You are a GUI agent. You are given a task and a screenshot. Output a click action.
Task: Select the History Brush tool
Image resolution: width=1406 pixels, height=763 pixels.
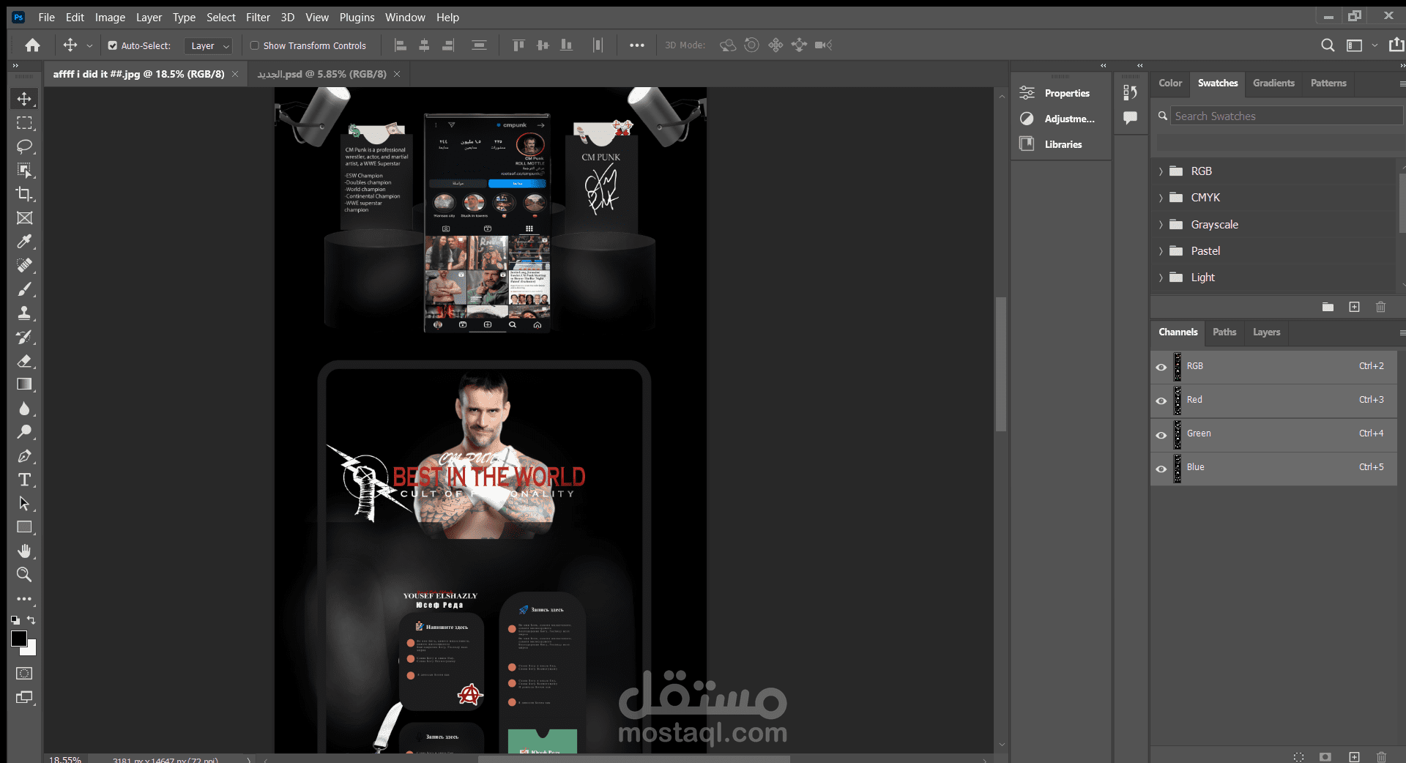pyautogui.click(x=24, y=337)
